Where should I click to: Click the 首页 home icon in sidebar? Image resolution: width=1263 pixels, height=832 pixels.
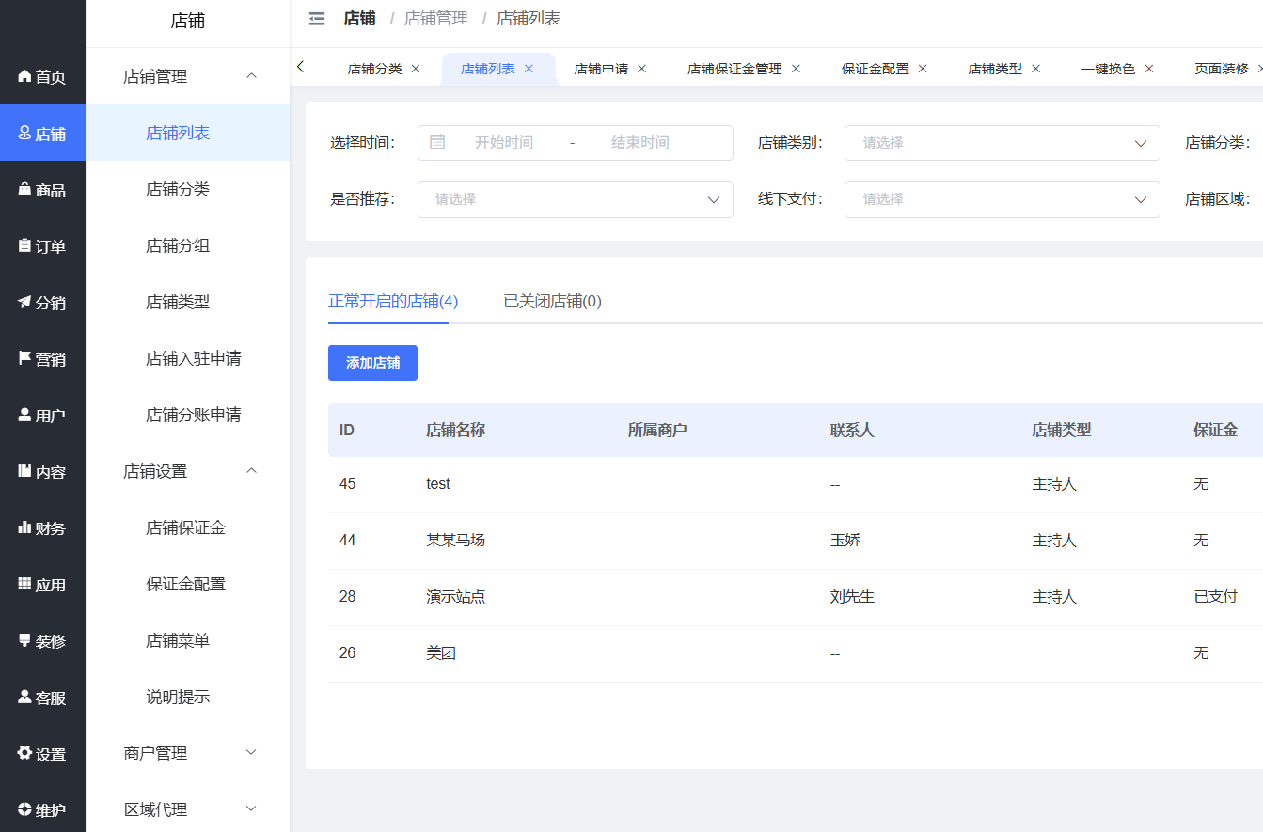[x=25, y=76]
